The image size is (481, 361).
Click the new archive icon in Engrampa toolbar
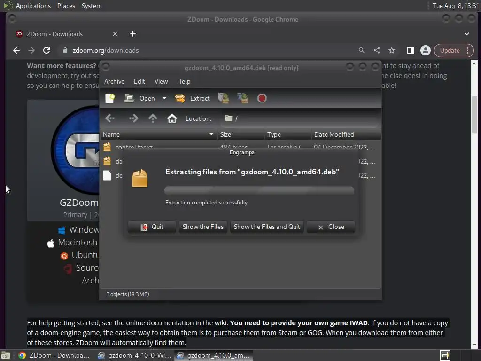[x=110, y=98]
